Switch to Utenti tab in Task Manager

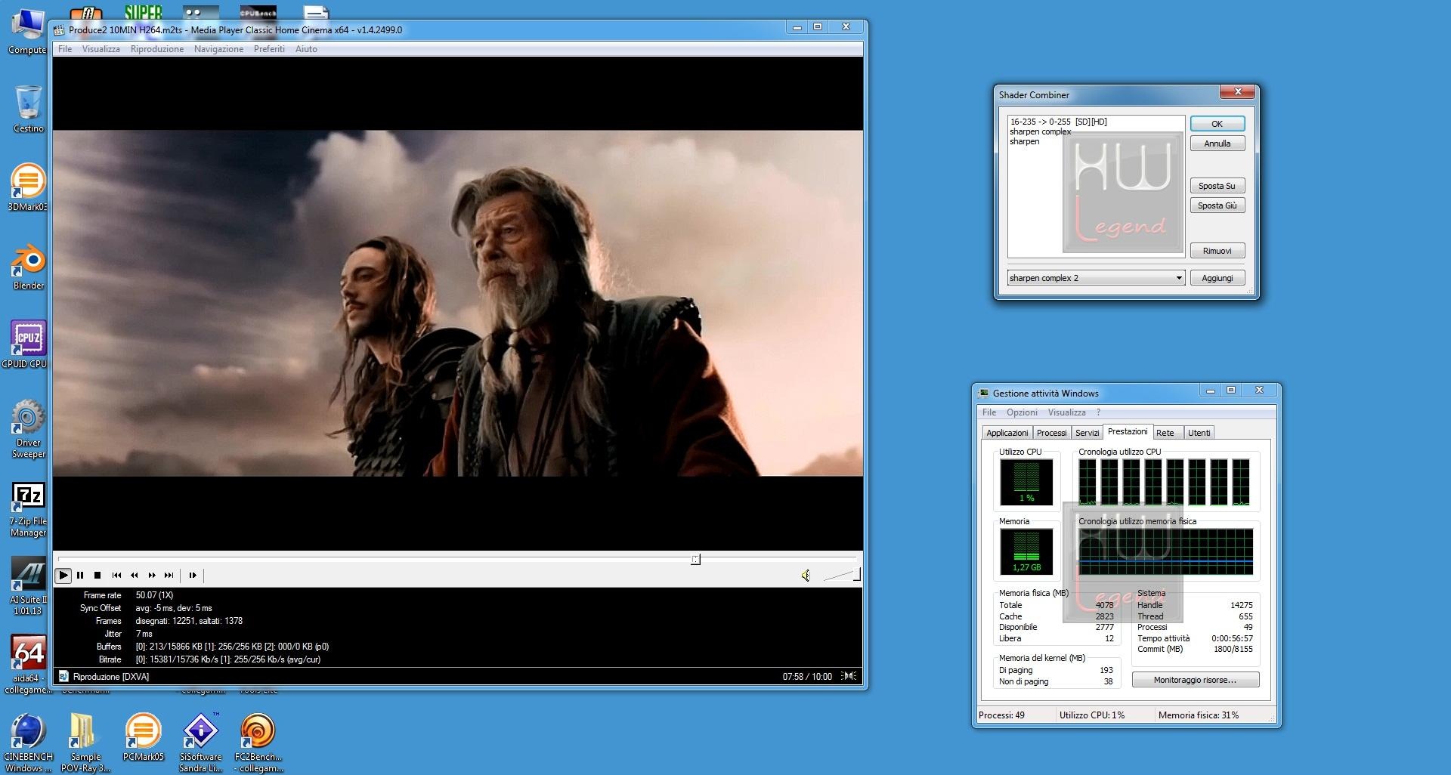click(1199, 433)
